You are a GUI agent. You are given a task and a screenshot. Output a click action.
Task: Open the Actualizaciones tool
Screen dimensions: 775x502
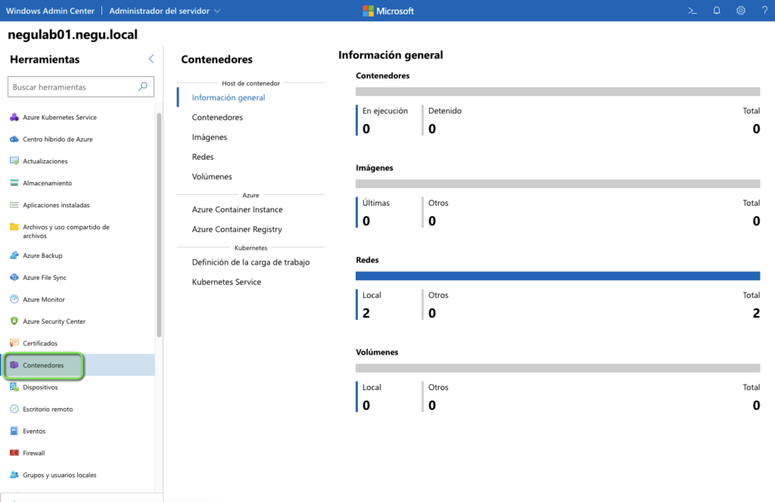(x=43, y=161)
